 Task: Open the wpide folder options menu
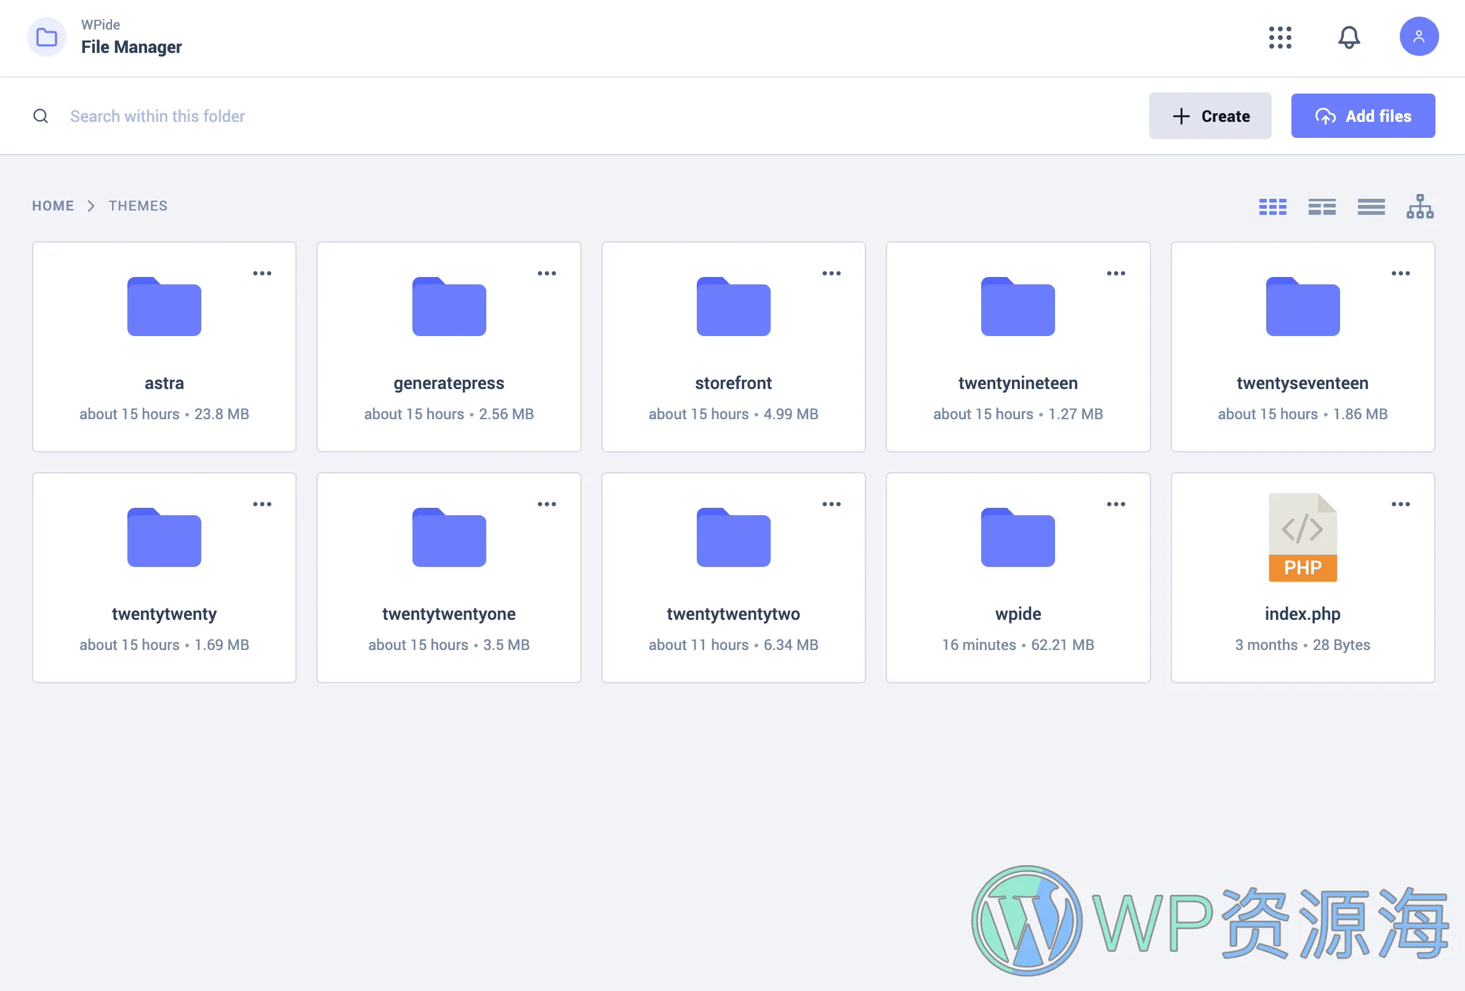coord(1115,504)
